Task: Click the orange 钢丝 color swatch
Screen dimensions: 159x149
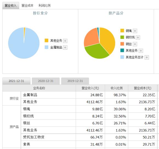Action: coord(122,44)
